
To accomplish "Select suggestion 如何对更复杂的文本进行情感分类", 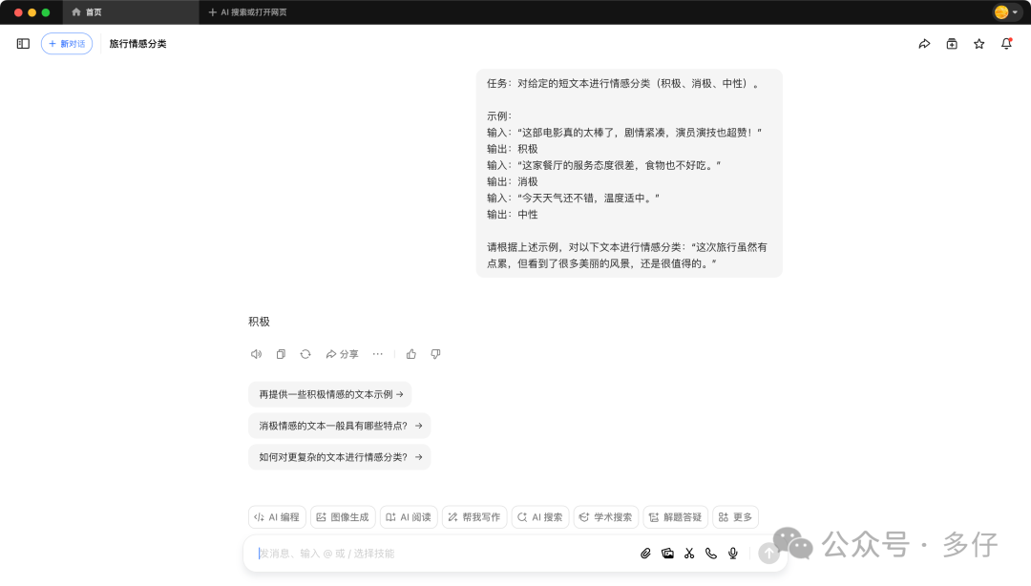I will (x=339, y=457).
